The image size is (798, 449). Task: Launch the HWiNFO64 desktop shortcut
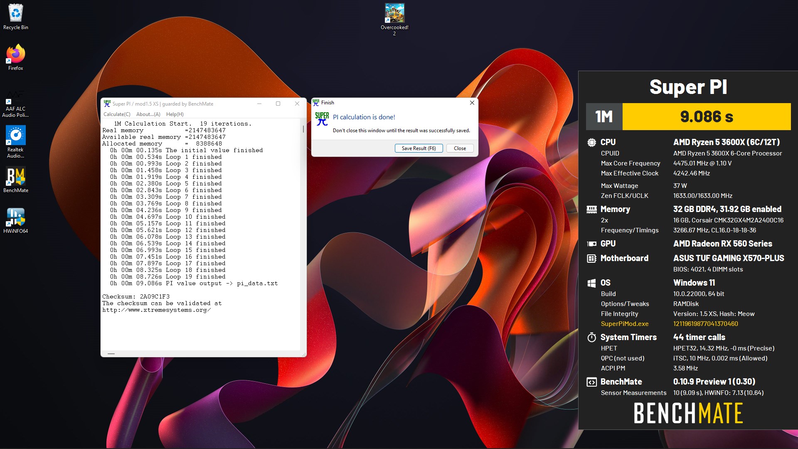pyautogui.click(x=16, y=220)
